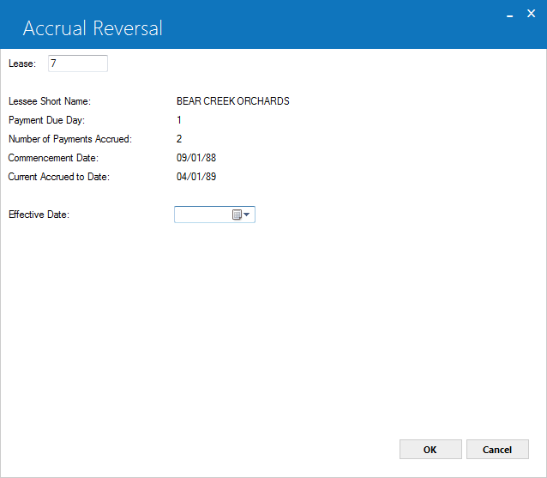Select the BEAR CREEK ORCHARDS lessee name
This screenshot has width=547, height=478.
[x=232, y=101]
